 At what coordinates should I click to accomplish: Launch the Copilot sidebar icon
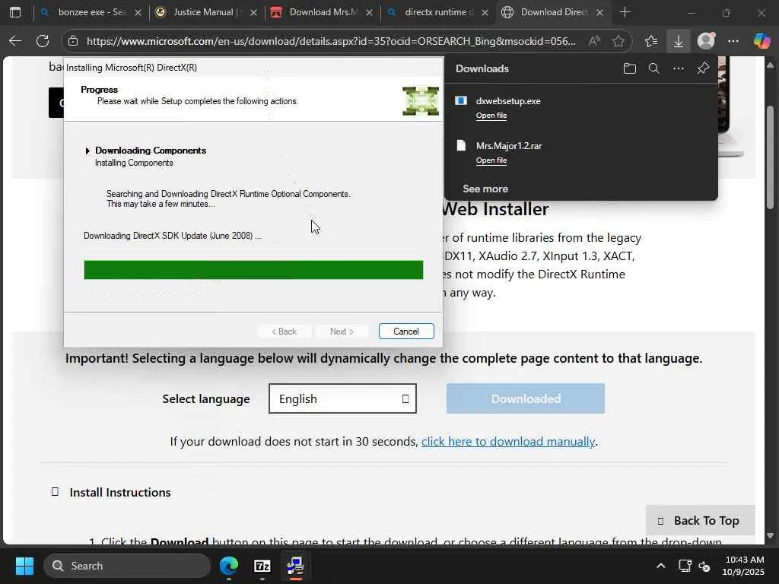tap(762, 41)
